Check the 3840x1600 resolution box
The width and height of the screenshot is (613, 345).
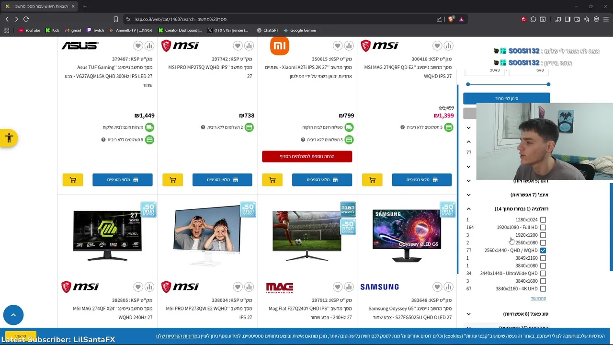[543, 281]
